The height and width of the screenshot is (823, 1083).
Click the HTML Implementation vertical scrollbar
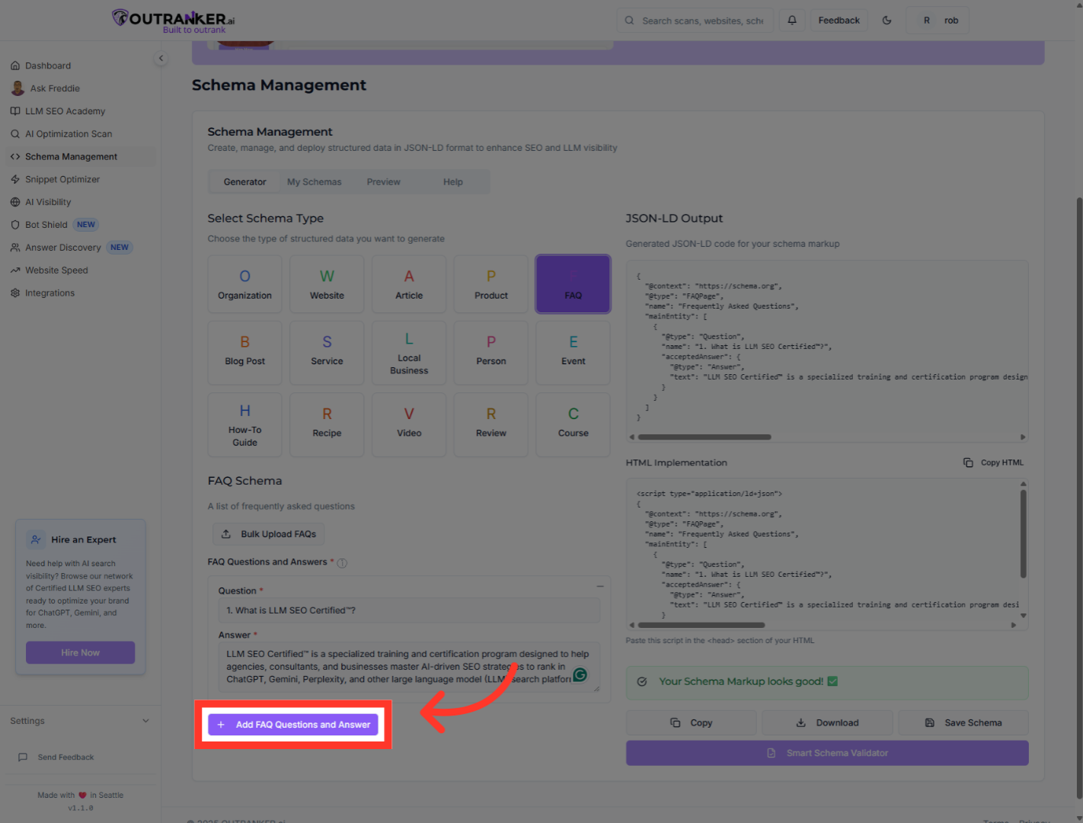pyautogui.click(x=1023, y=533)
